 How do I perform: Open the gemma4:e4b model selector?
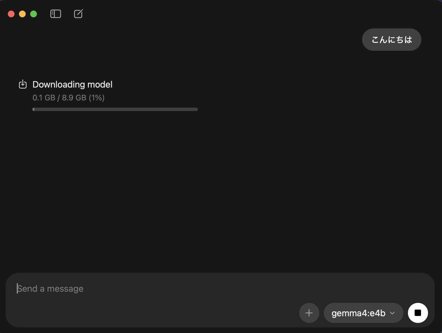pos(358,313)
